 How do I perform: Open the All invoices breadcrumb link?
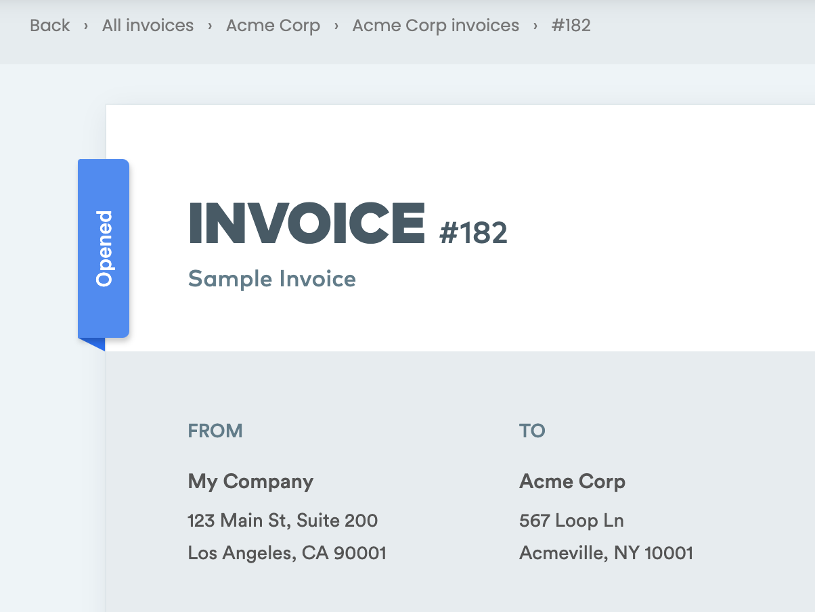coord(147,25)
